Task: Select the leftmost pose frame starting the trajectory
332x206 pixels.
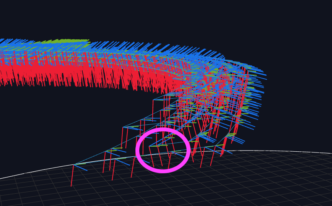Action: (79, 175)
